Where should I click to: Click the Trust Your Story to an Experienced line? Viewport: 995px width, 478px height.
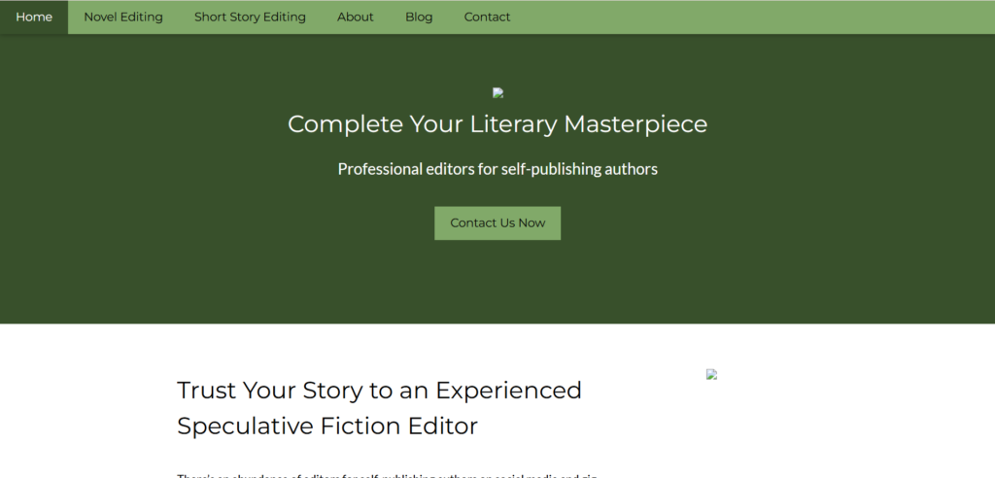point(379,391)
